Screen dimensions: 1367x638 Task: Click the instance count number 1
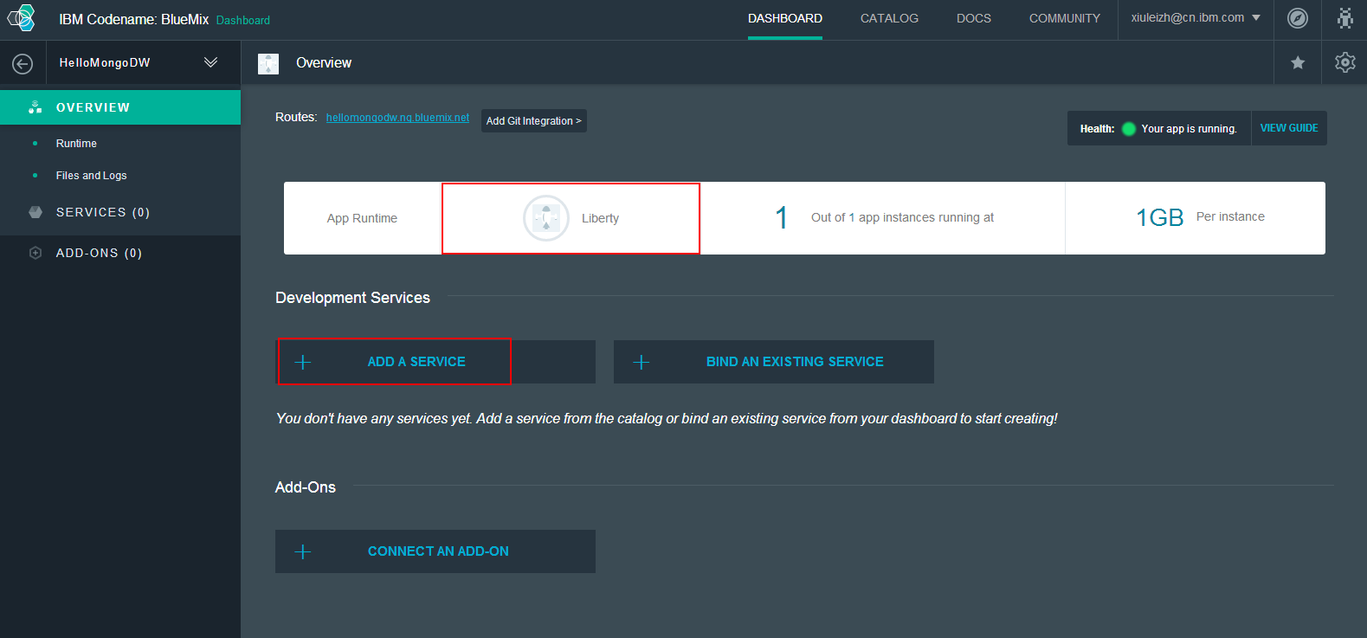pos(782,217)
